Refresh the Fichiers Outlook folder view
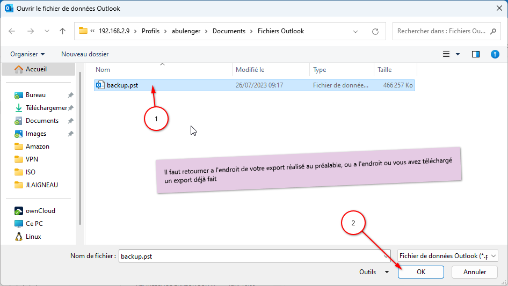Screen dimensions: 508x286 [x=375, y=31]
